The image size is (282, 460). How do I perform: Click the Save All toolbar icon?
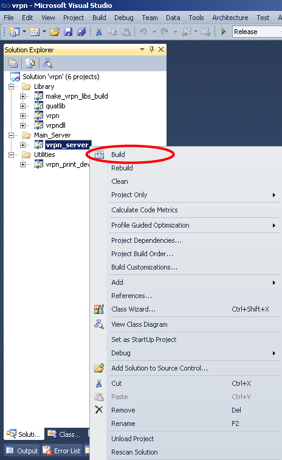81,32
